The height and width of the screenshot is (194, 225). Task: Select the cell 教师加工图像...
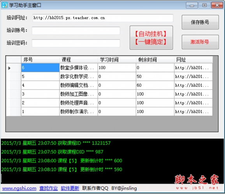pyautogui.click(x=79, y=94)
